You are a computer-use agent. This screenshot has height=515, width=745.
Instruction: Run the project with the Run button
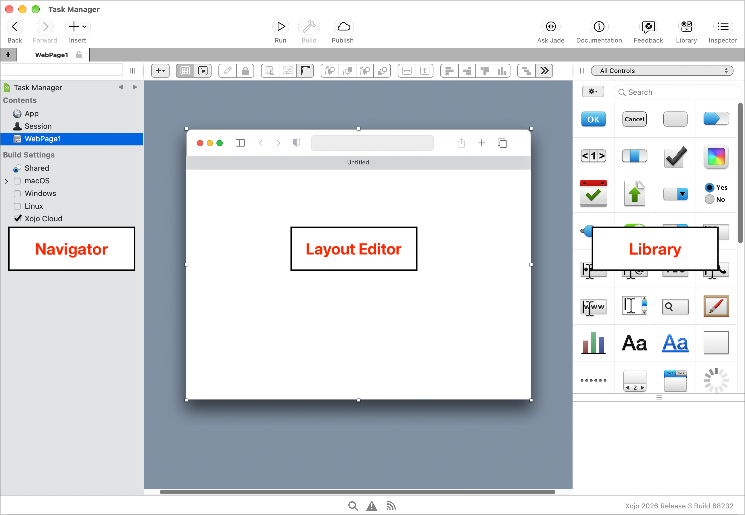click(x=281, y=26)
